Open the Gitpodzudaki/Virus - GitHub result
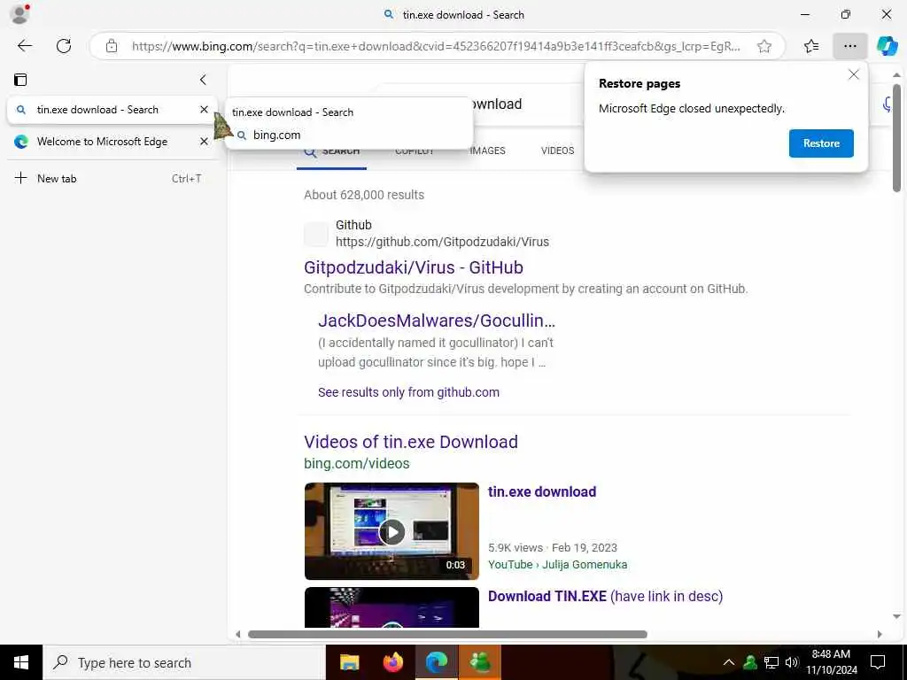This screenshot has width=907, height=680. [414, 267]
